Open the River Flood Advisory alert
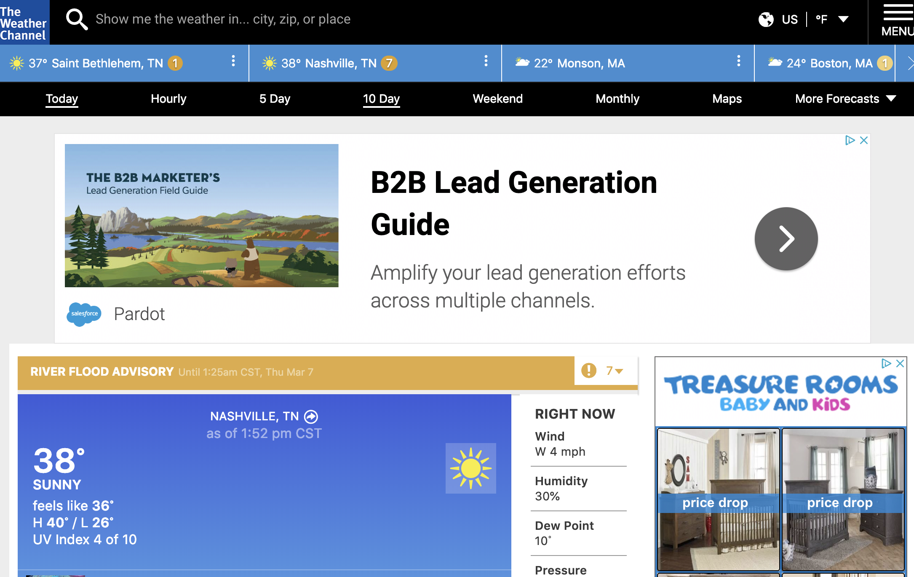 pyautogui.click(x=296, y=372)
